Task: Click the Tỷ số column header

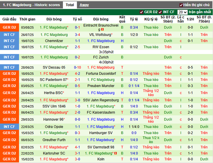Action: pyautogui.click(x=77, y=19)
